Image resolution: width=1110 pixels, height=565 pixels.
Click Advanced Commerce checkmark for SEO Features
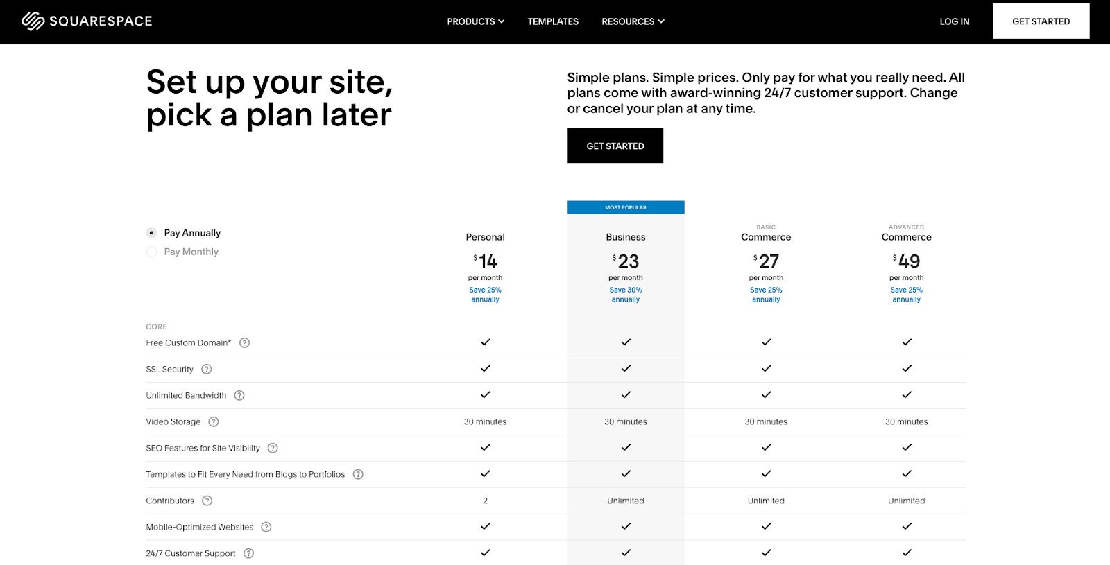click(907, 447)
